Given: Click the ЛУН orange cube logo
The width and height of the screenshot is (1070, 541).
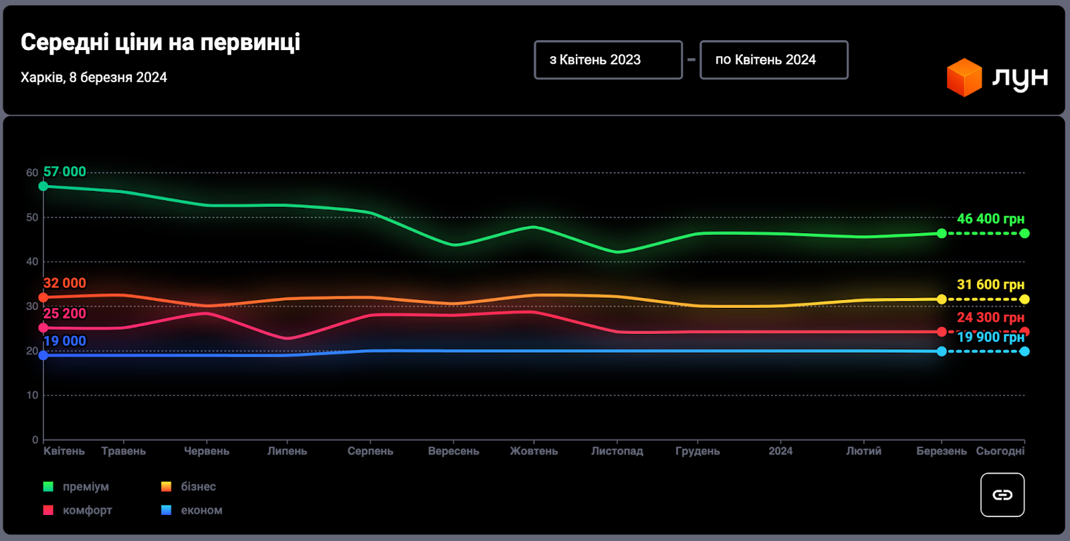Looking at the screenshot, I should (964, 77).
